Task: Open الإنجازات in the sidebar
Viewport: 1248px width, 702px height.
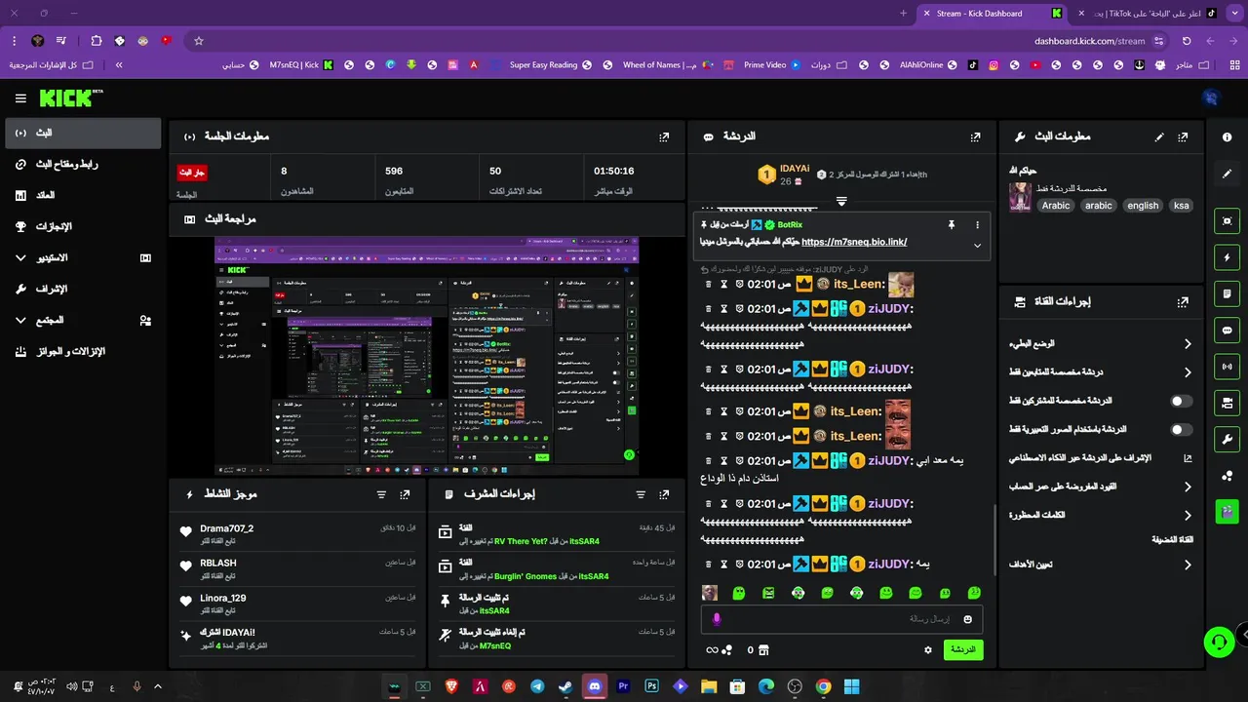Action: [x=83, y=226]
